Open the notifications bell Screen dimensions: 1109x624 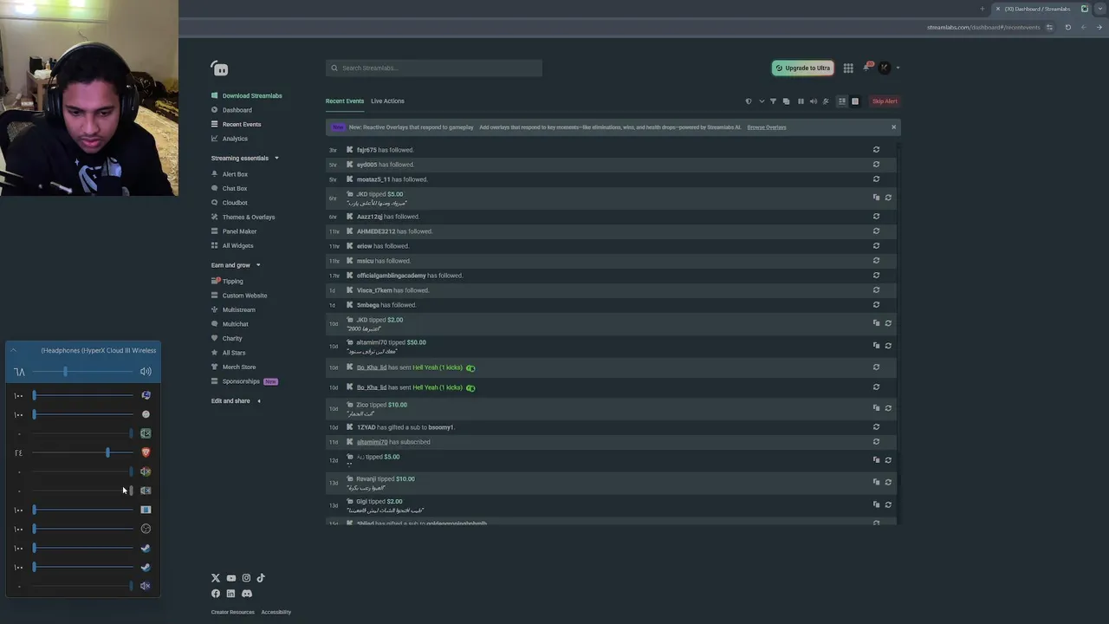pyautogui.click(x=866, y=68)
